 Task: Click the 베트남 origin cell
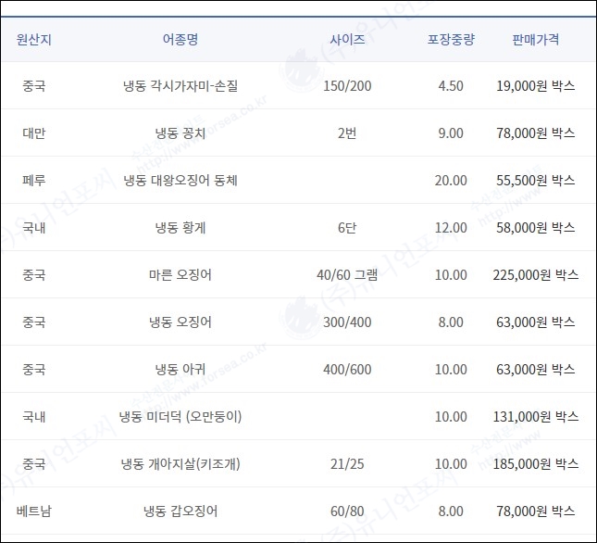[x=34, y=511]
